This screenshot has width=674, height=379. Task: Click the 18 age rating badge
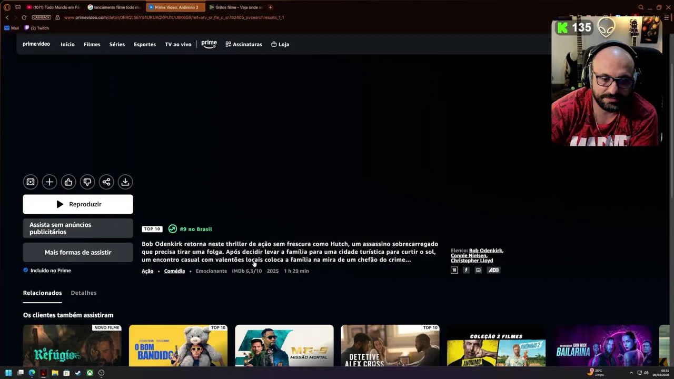pos(454,270)
